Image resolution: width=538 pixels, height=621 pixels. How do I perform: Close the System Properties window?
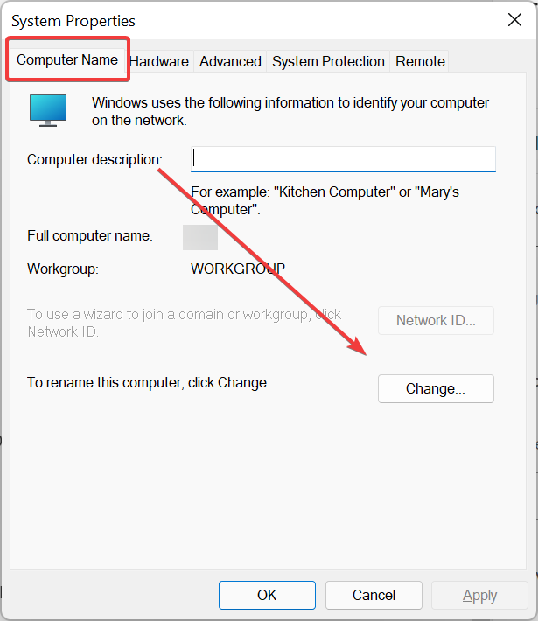pyautogui.click(x=514, y=19)
